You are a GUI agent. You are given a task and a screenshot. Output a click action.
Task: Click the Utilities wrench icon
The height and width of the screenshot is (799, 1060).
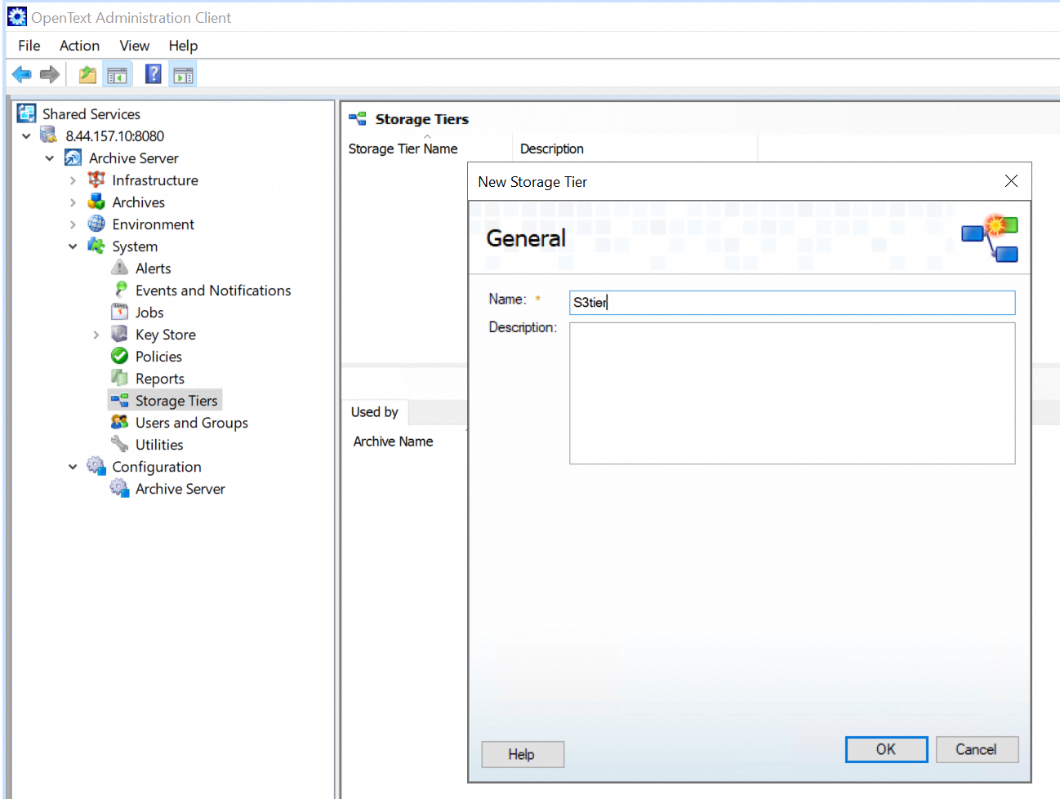coord(120,444)
